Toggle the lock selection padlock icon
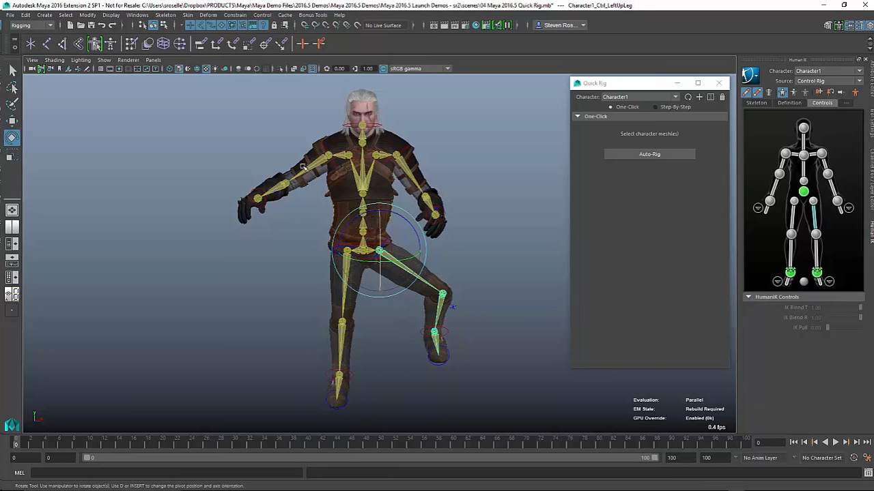The width and height of the screenshot is (874, 491). (274, 25)
